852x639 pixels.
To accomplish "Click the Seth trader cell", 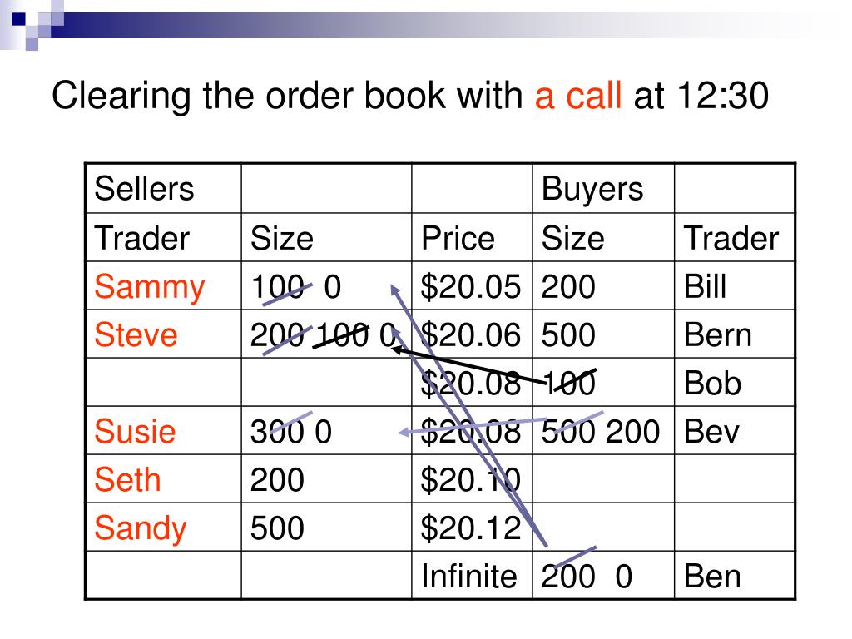I will coord(164,479).
